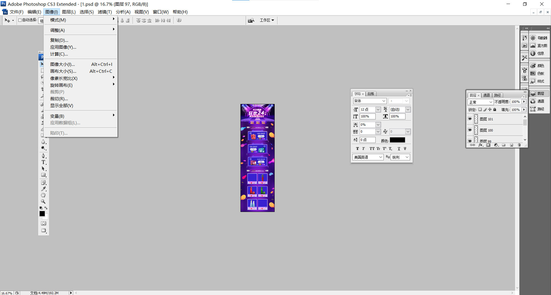This screenshot has width=551, height=295.
Task: Select the Blur droplet tool
Action: pyautogui.click(x=43, y=142)
